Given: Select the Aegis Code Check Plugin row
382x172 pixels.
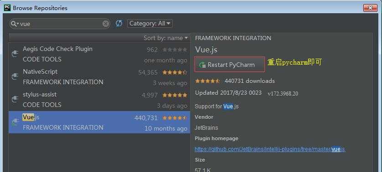Looking at the screenshot, I should coord(99,54).
